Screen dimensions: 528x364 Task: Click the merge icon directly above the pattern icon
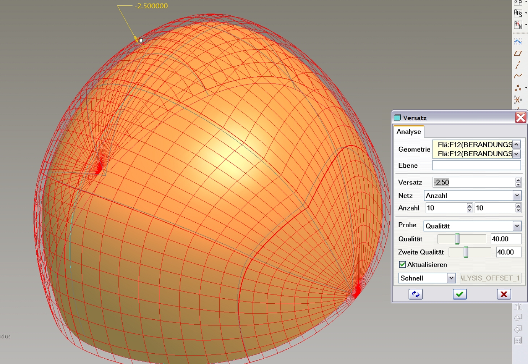518,329
